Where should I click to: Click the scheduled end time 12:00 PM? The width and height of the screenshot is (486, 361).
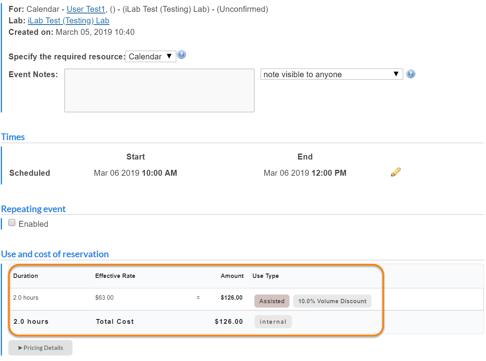coord(329,173)
